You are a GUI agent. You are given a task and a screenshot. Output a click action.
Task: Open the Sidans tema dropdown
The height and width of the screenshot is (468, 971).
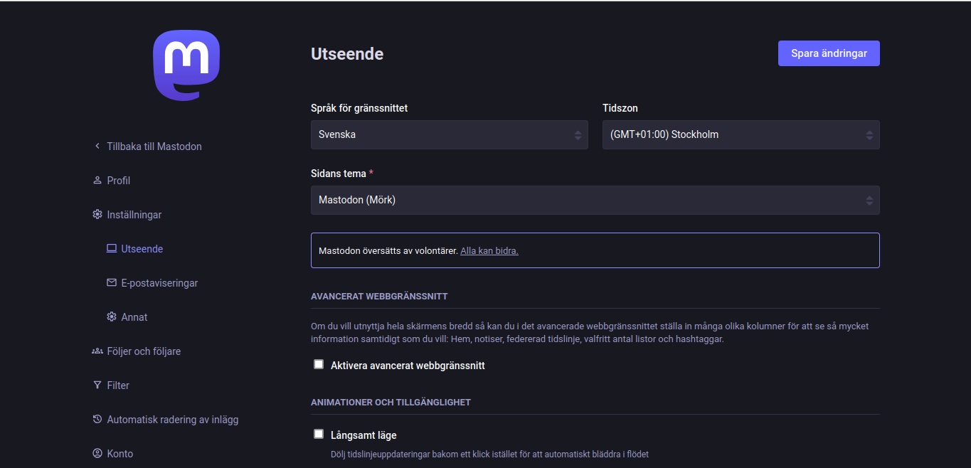[x=595, y=200]
